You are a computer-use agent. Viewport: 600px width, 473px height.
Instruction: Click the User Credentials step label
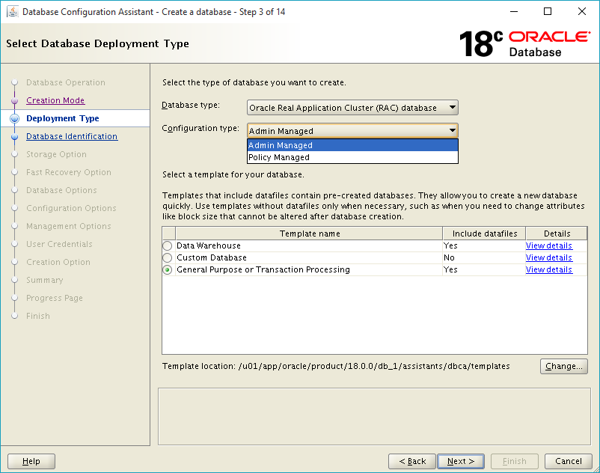pyautogui.click(x=59, y=244)
